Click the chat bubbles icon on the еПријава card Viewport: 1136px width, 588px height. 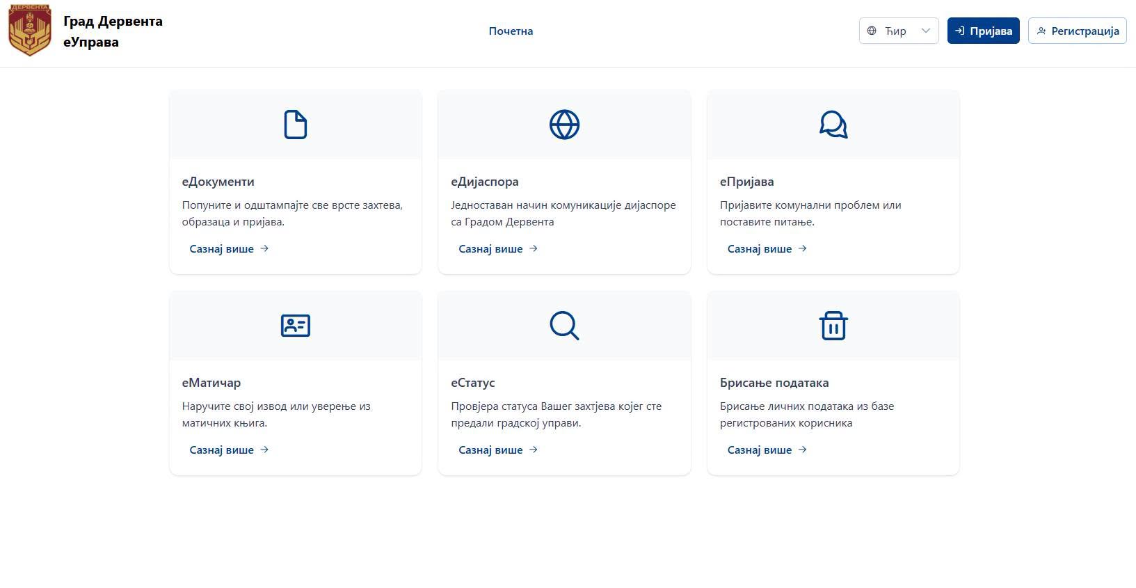[x=833, y=125]
